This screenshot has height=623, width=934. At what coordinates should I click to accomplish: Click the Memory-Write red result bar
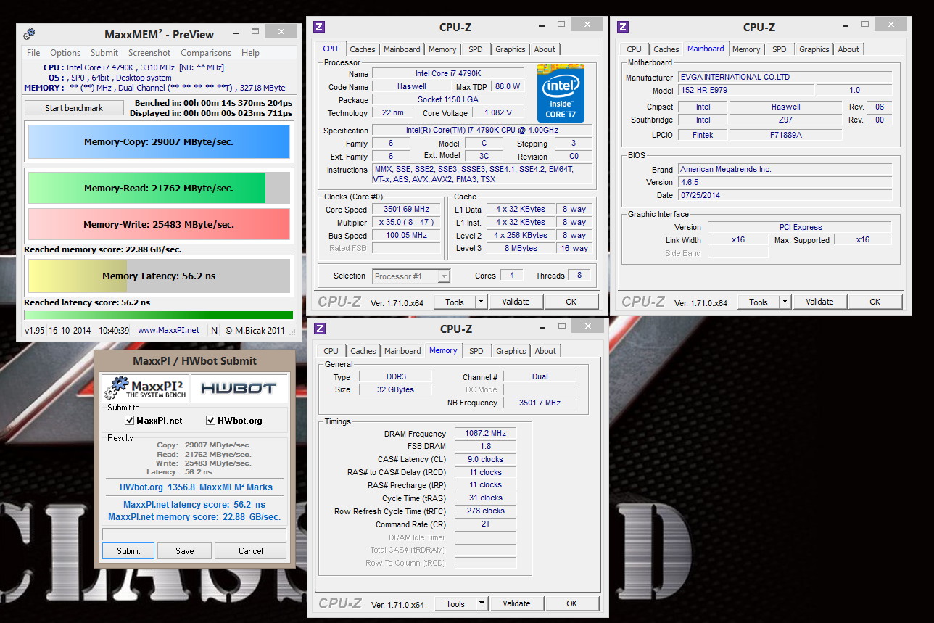159,224
